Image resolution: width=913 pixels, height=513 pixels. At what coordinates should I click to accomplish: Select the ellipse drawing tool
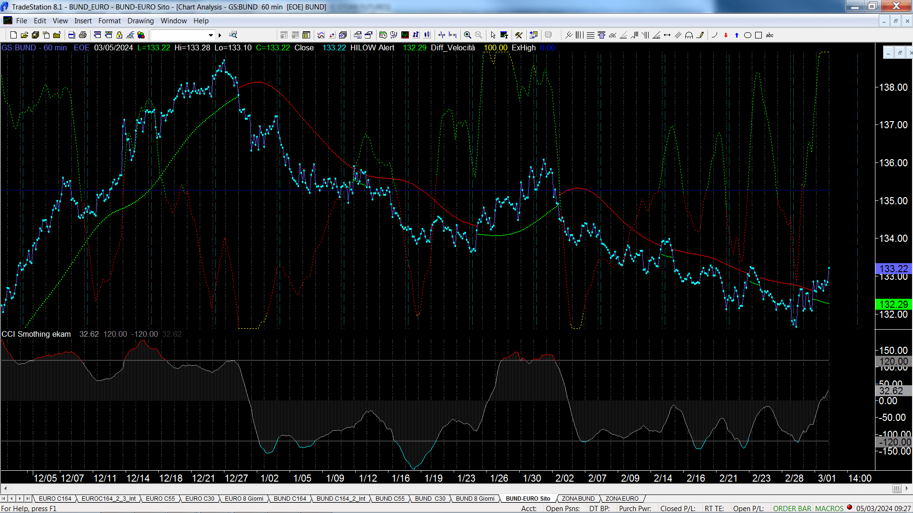(x=748, y=35)
